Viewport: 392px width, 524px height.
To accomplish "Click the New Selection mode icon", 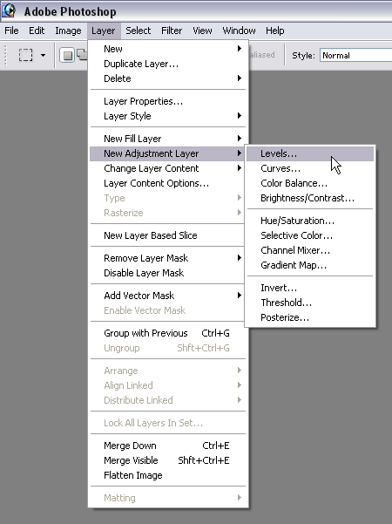I will [x=67, y=55].
